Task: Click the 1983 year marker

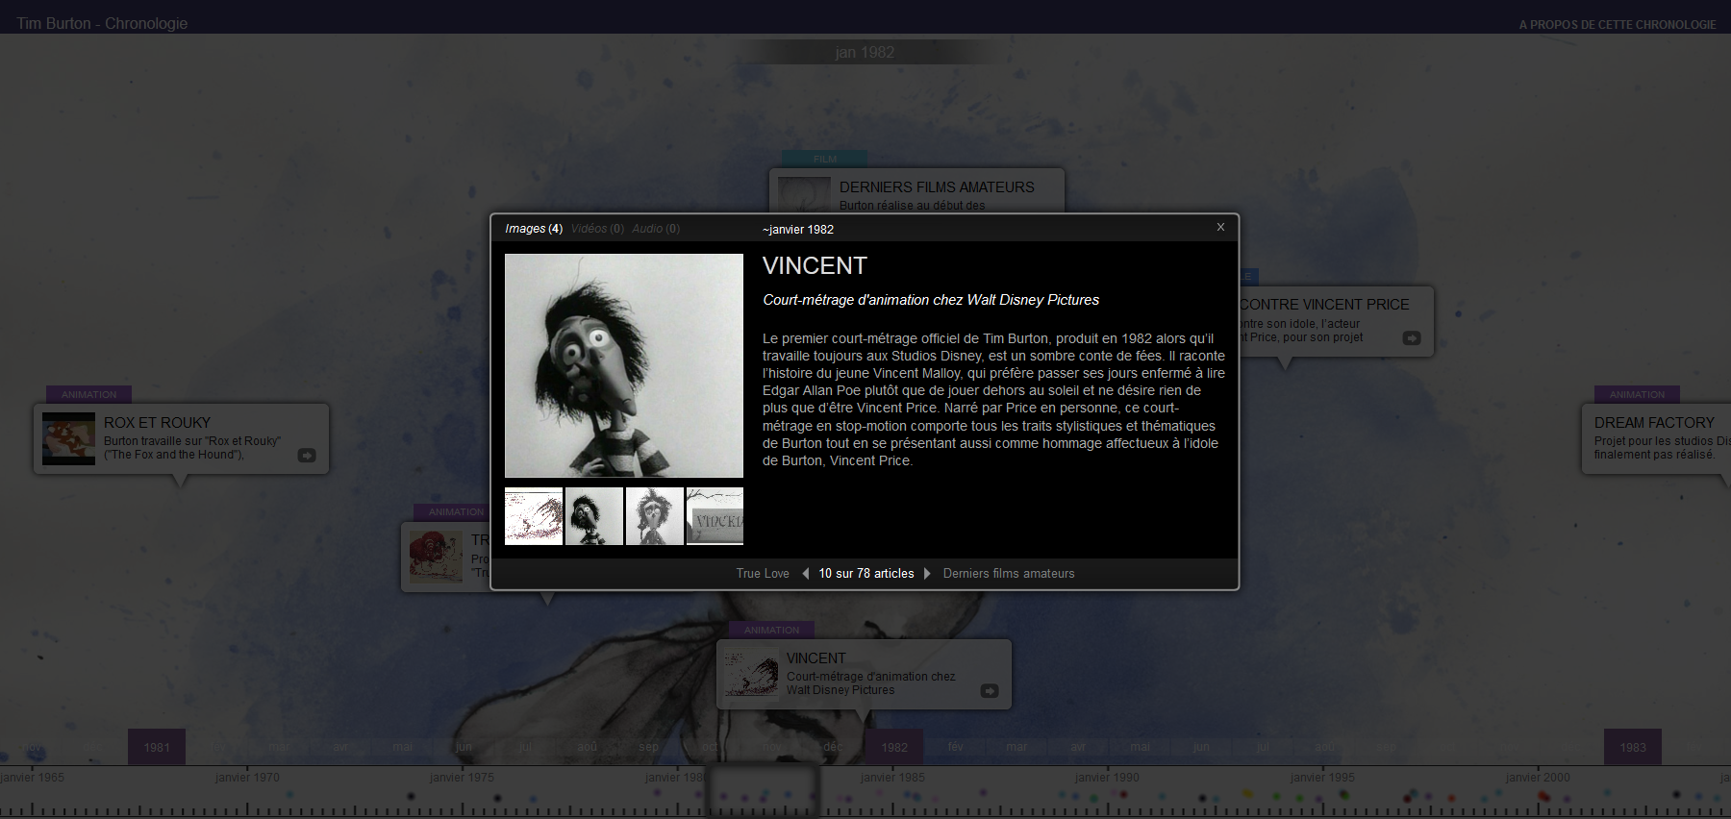Action: point(1633,747)
